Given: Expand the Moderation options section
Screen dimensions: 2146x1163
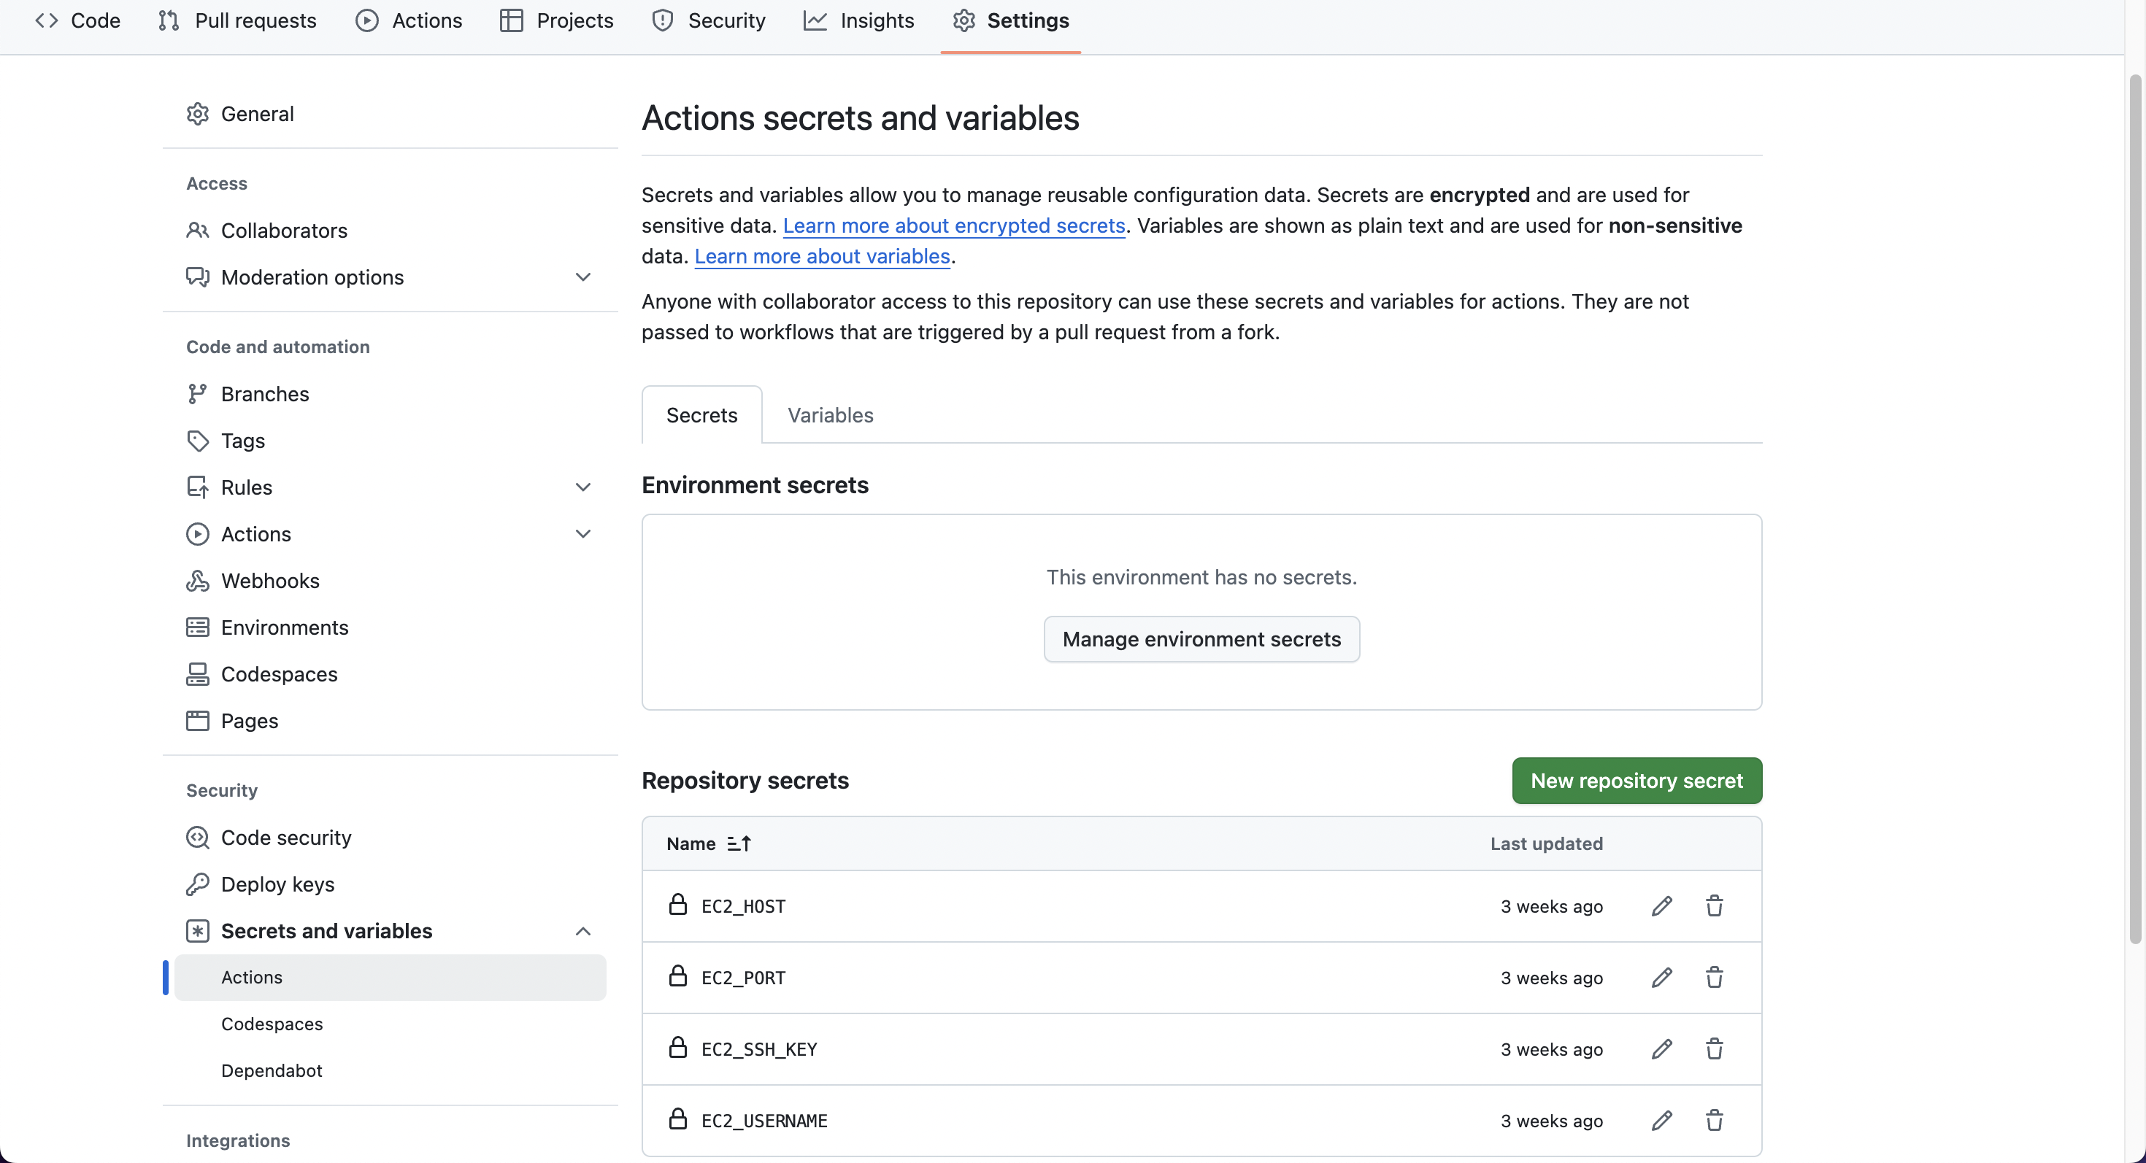Looking at the screenshot, I should pyautogui.click(x=583, y=277).
